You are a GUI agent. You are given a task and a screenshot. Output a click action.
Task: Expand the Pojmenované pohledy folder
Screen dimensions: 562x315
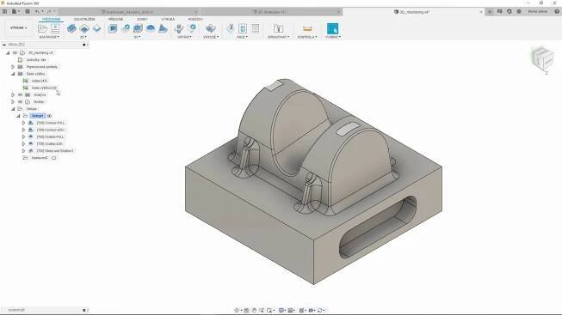click(13, 67)
